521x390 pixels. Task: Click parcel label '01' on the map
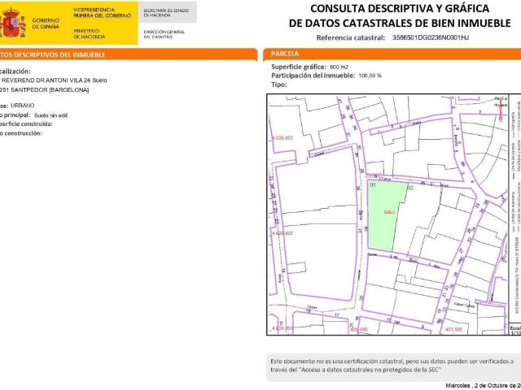pos(373,185)
